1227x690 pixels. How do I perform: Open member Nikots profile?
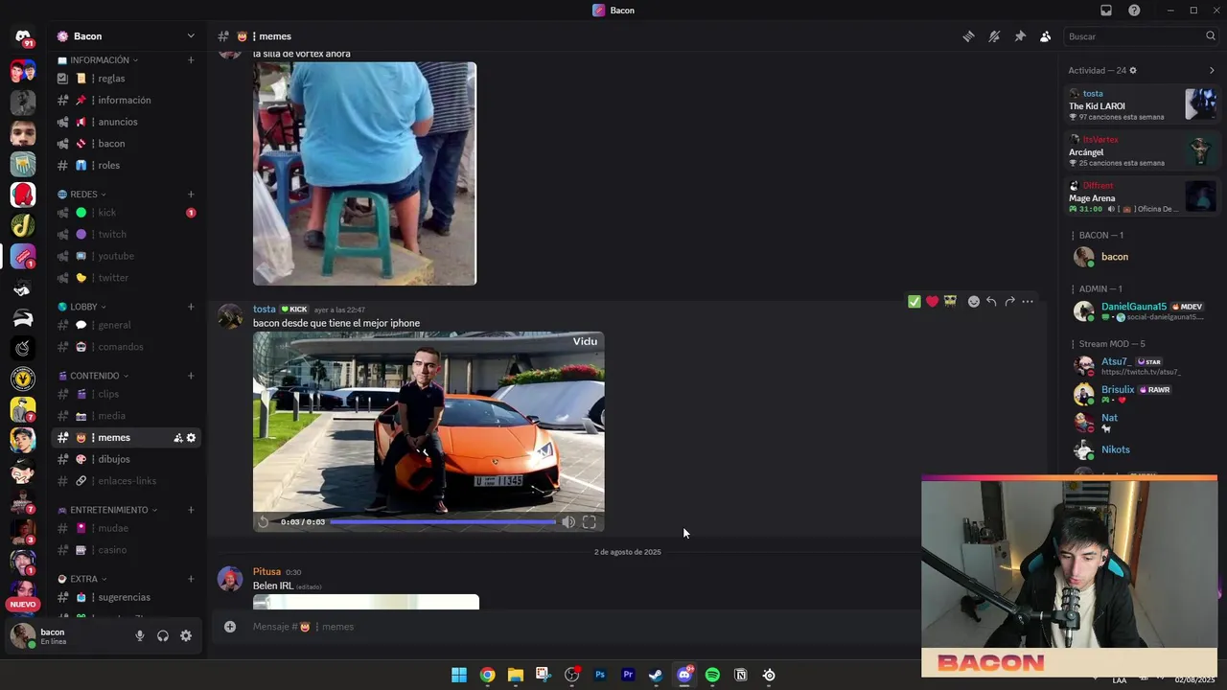tap(1143, 449)
